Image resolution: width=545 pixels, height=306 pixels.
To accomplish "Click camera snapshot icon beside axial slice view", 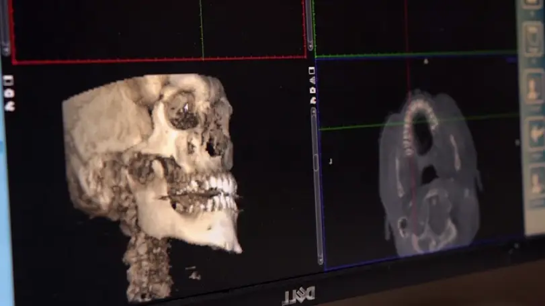I will pos(312,90).
